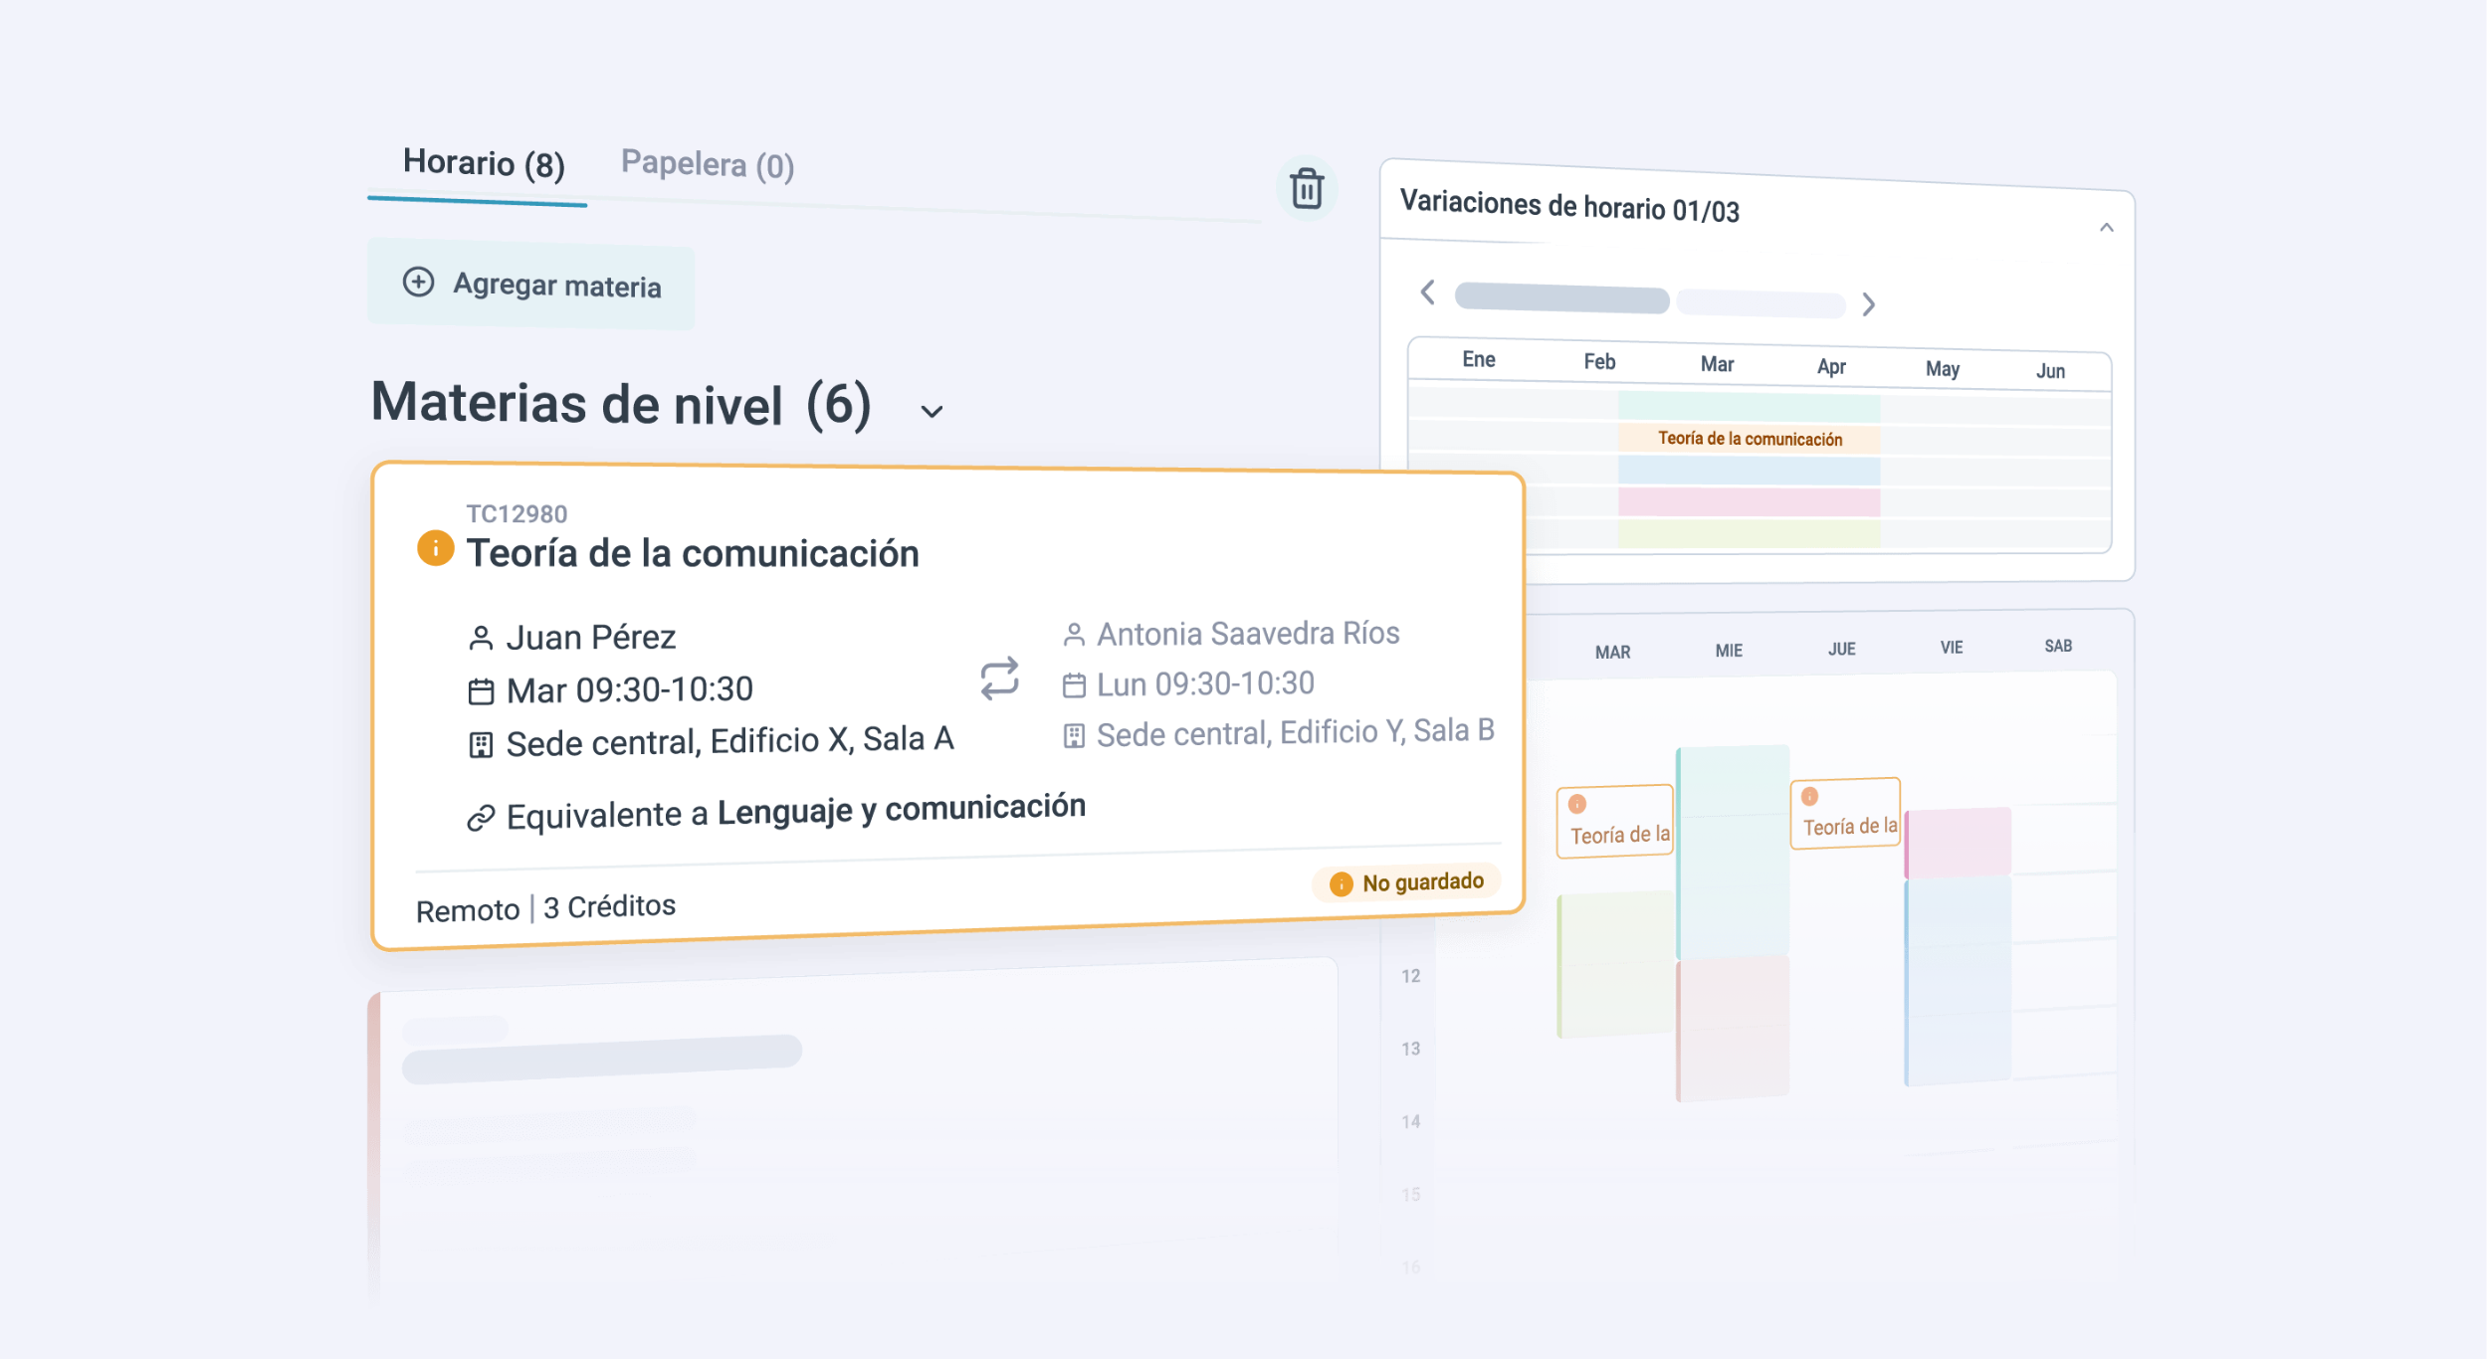Collapse the Variaciones de horario panel

pyautogui.click(x=2107, y=227)
